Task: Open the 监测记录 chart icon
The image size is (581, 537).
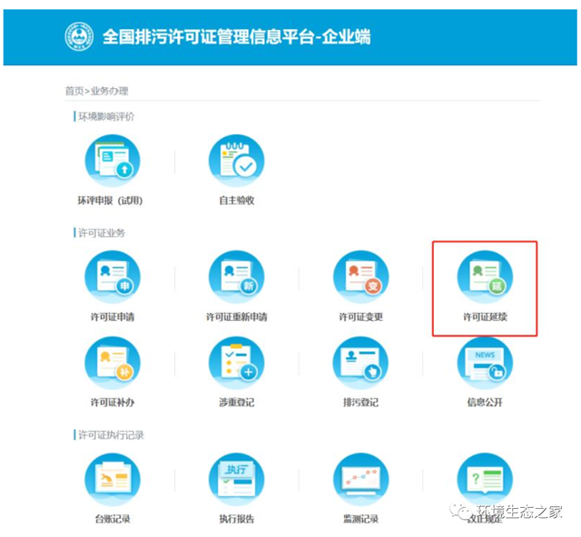Action: (x=361, y=480)
